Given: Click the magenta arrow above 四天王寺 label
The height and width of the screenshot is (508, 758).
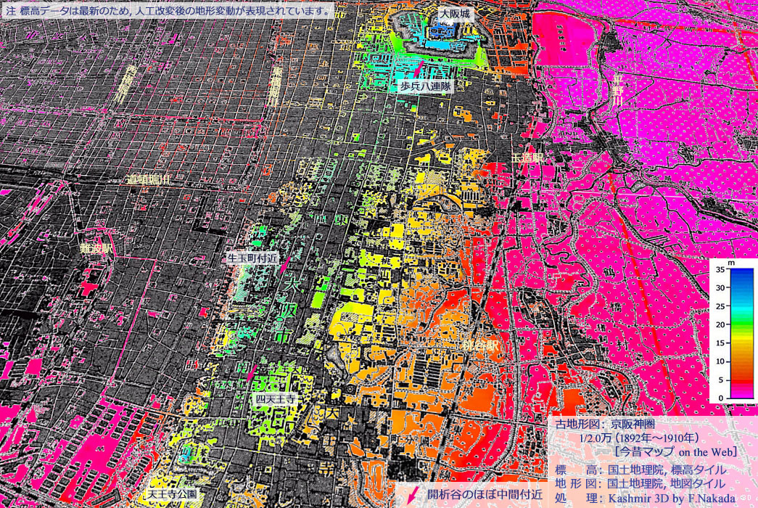Looking at the screenshot, I should (251, 376).
